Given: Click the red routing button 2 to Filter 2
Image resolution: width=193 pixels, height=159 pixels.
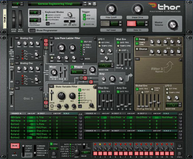Looking at the screenshot, I should (x=46, y=102).
